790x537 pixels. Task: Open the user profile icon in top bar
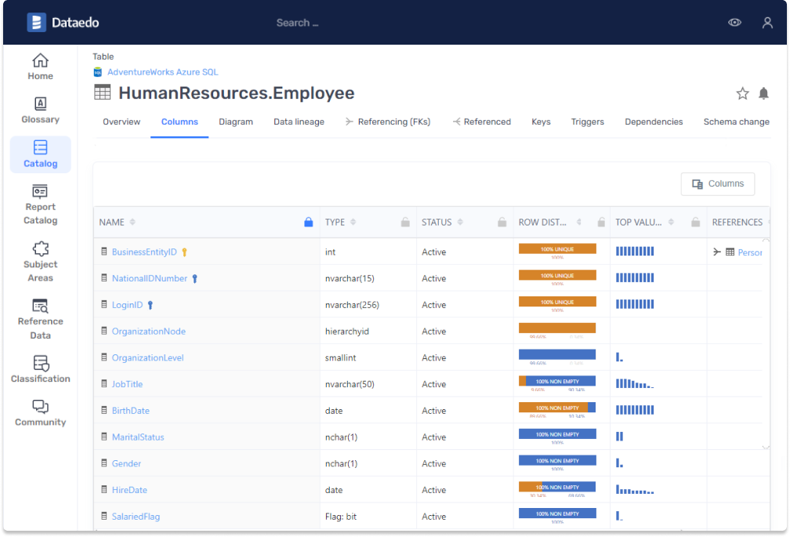point(767,22)
